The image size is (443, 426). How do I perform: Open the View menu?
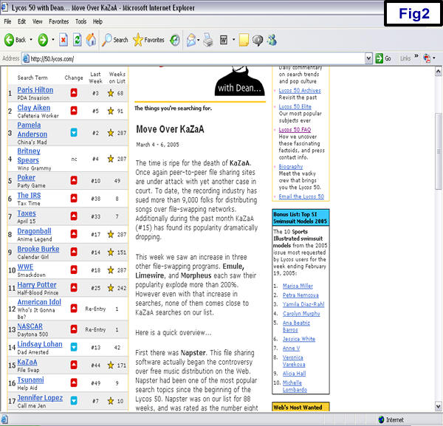(37, 21)
